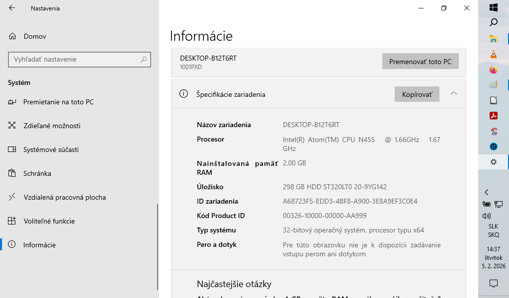509x298 pixels.
Task: Open the Windows Start menu
Action: click(x=494, y=7)
